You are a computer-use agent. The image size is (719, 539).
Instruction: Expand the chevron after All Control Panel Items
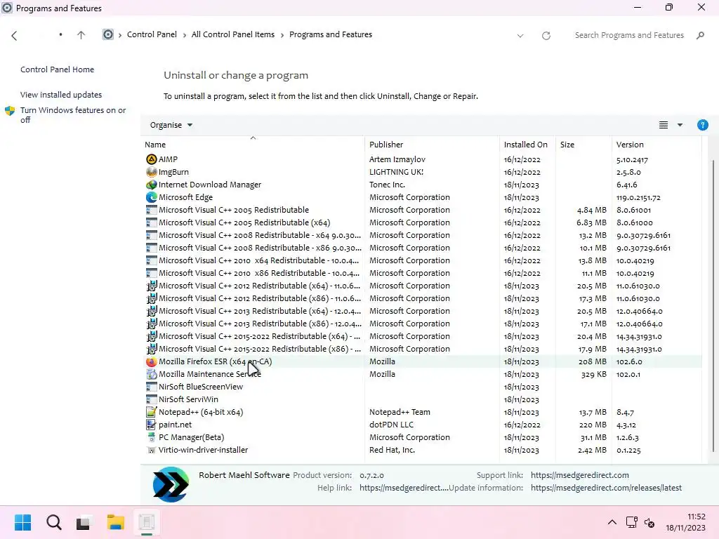[282, 35]
